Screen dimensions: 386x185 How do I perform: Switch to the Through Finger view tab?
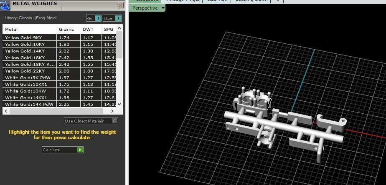[x=182, y=1]
